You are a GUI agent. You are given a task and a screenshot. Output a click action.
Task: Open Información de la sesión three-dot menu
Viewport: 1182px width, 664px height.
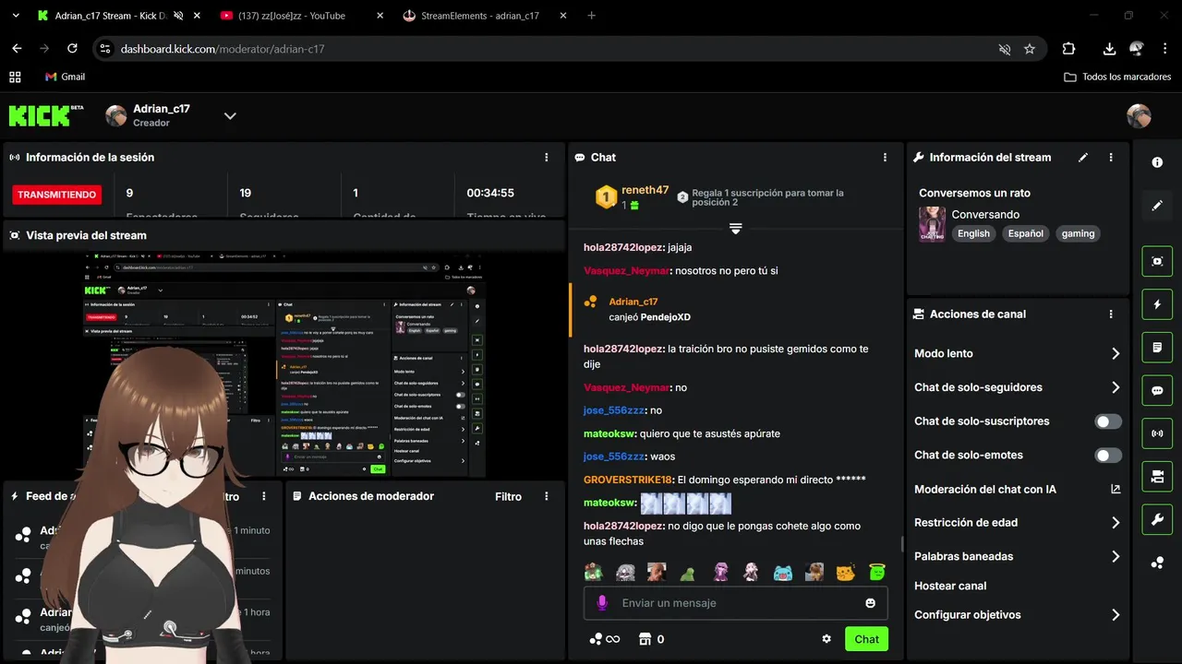[547, 158]
